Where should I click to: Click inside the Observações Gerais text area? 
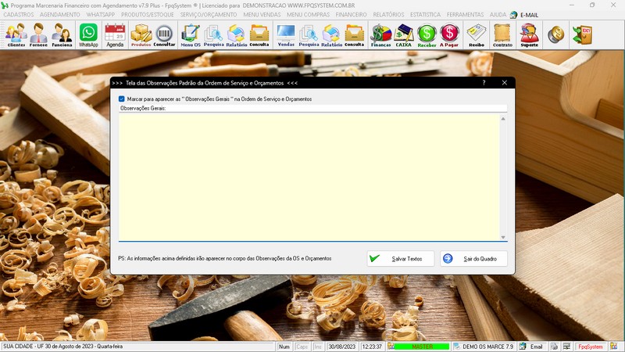tap(309, 176)
